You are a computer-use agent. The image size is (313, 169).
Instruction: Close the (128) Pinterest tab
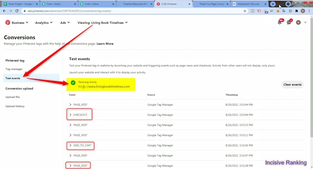coord(189,4)
